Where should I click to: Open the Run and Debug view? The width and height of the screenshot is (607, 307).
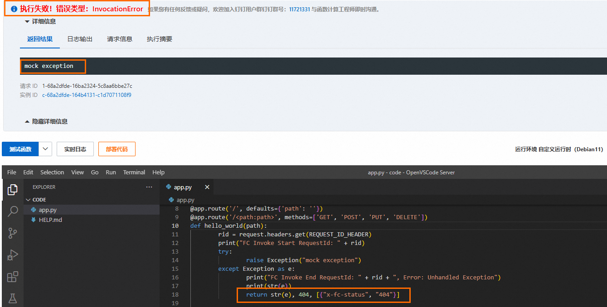[12, 255]
